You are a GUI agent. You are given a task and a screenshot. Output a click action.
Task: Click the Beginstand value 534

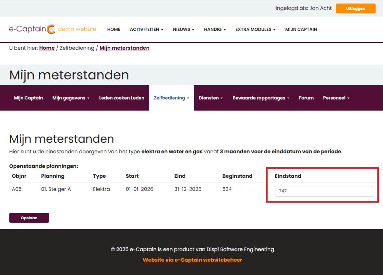(x=227, y=189)
